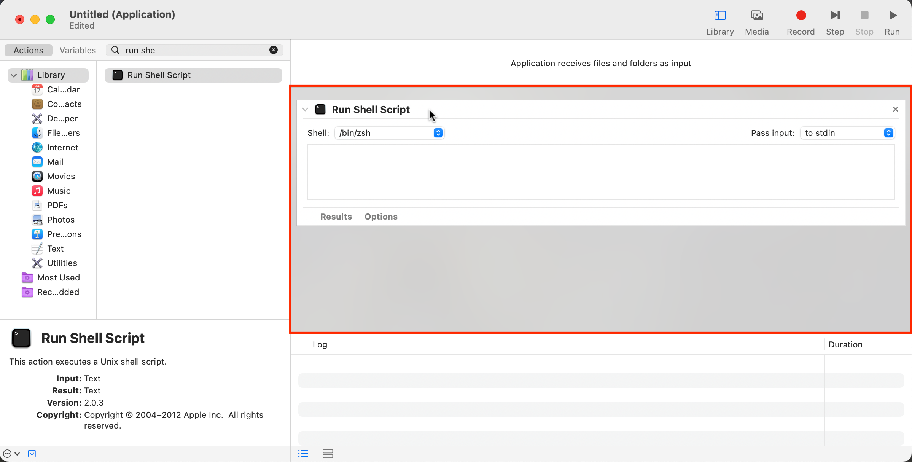Screen dimensions: 912x462
Task: Open the Pass input dropdown
Action: [848, 133]
